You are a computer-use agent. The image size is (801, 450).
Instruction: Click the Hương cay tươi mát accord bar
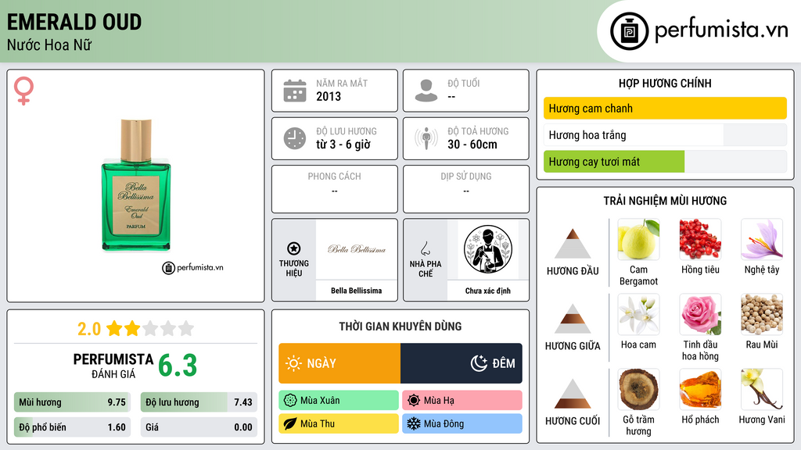coord(665,162)
